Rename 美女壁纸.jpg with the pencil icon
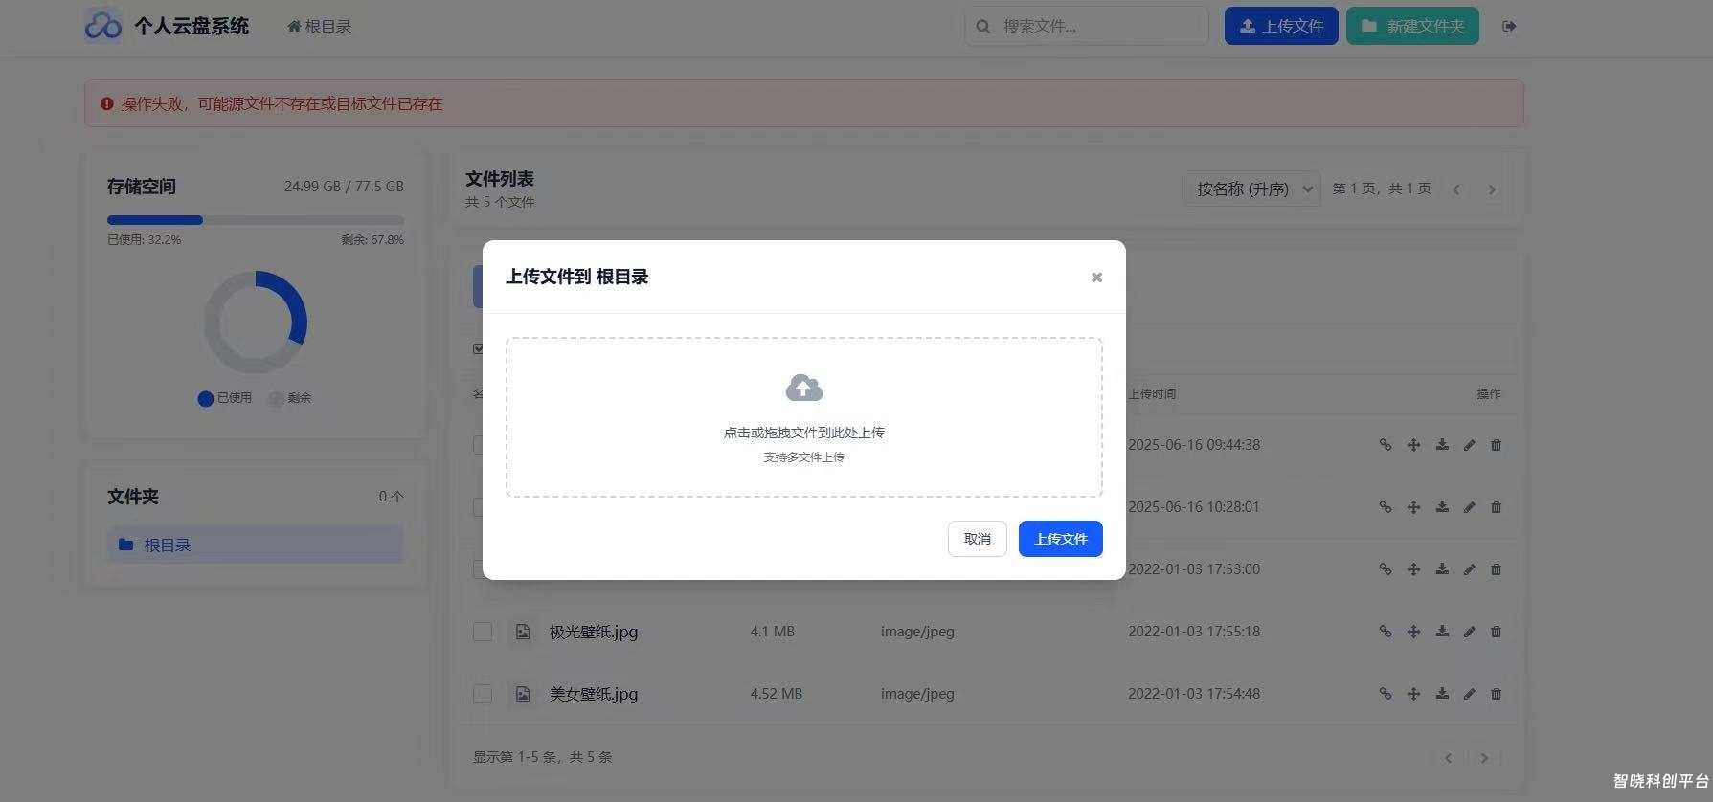Screen dimensions: 1713x802 [1469, 694]
